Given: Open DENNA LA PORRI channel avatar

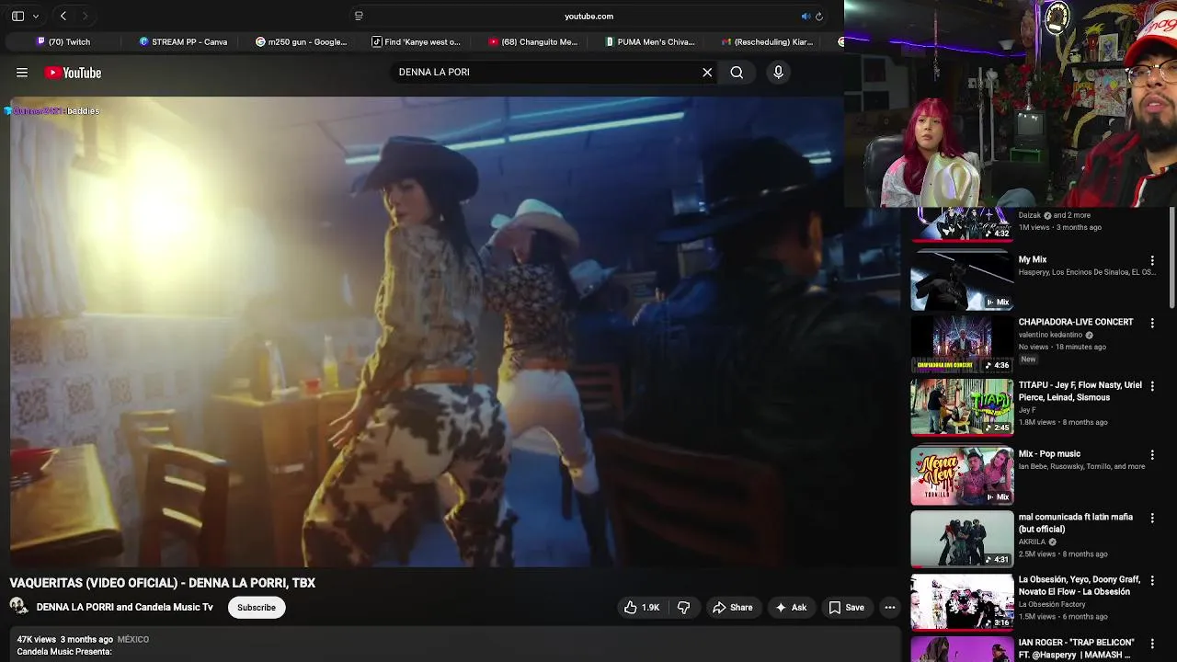Looking at the screenshot, I should click(18, 607).
